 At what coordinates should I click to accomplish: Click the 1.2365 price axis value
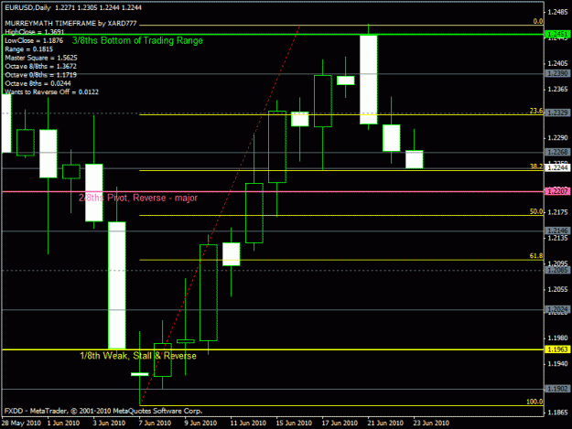[558, 90]
